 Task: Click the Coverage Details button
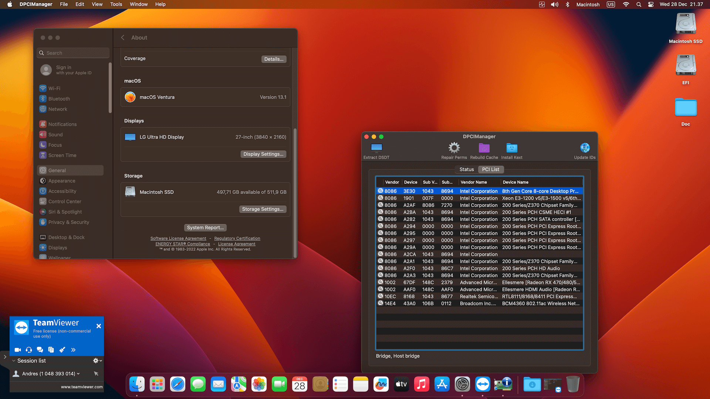click(x=274, y=59)
